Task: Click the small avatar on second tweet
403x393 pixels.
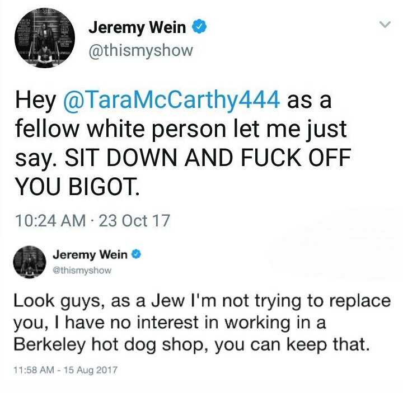Action: point(30,262)
